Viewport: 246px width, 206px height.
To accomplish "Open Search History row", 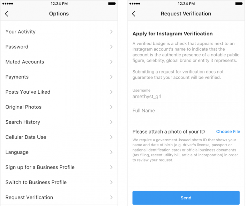I will [23, 122].
